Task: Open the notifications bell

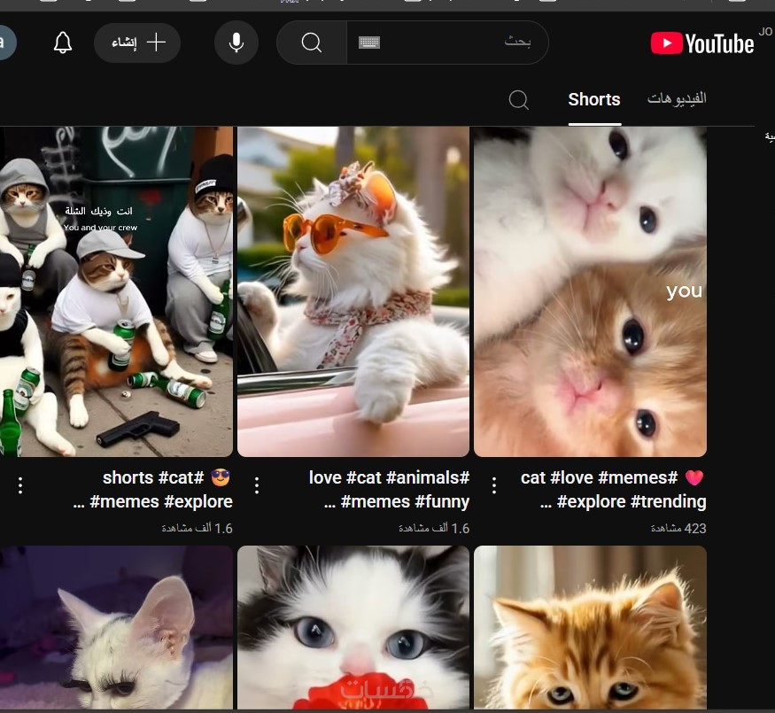Action: (x=63, y=43)
